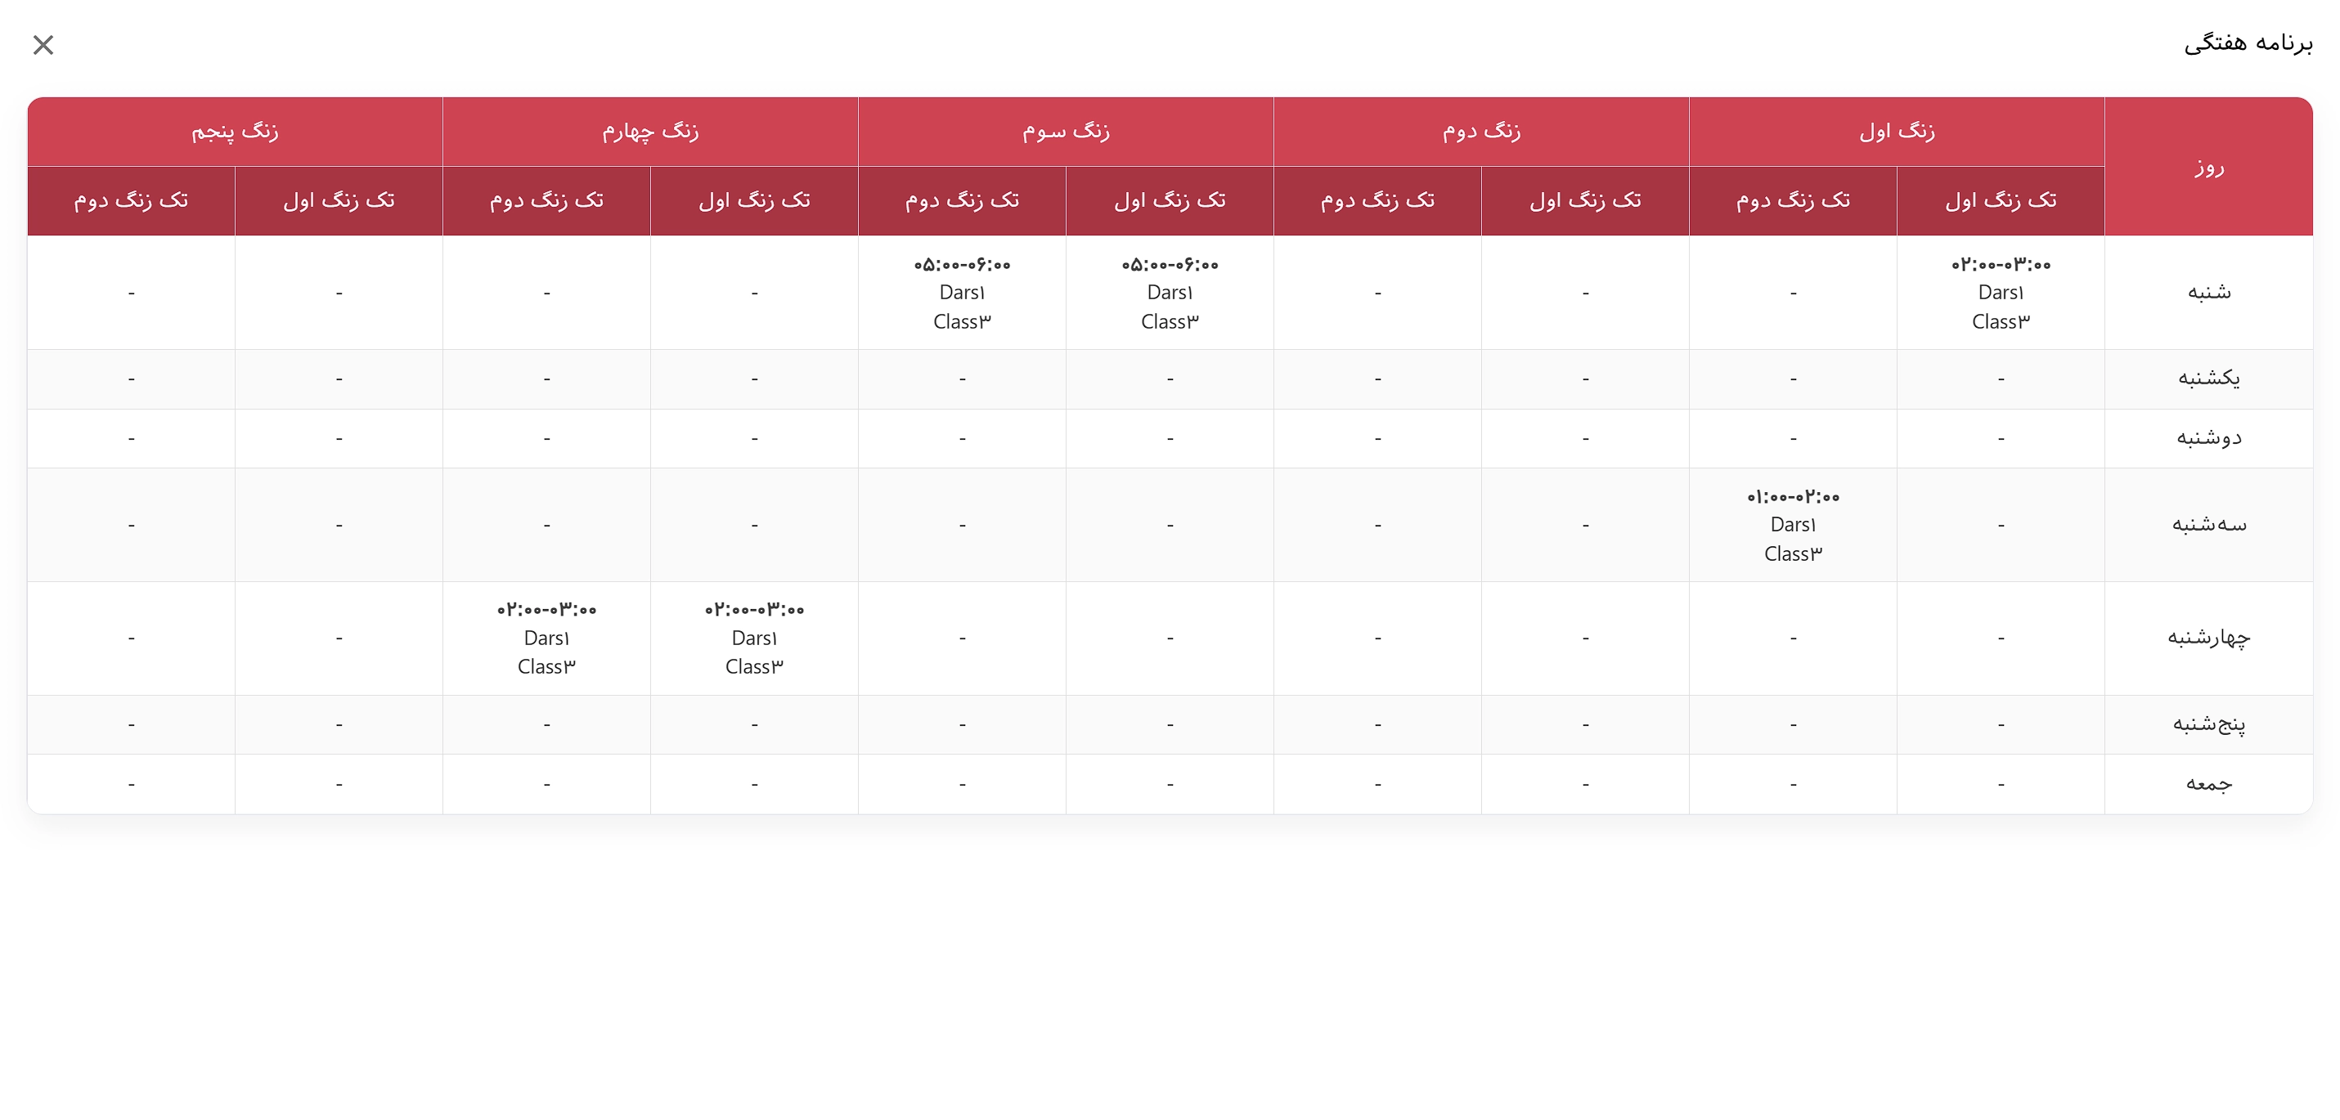Select Tuesday 01:00-02:00 Dars1 Class3 entry
The image size is (2340, 1120).
1793,525
